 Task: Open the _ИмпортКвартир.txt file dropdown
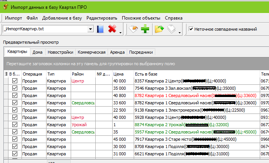click(x=91, y=29)
